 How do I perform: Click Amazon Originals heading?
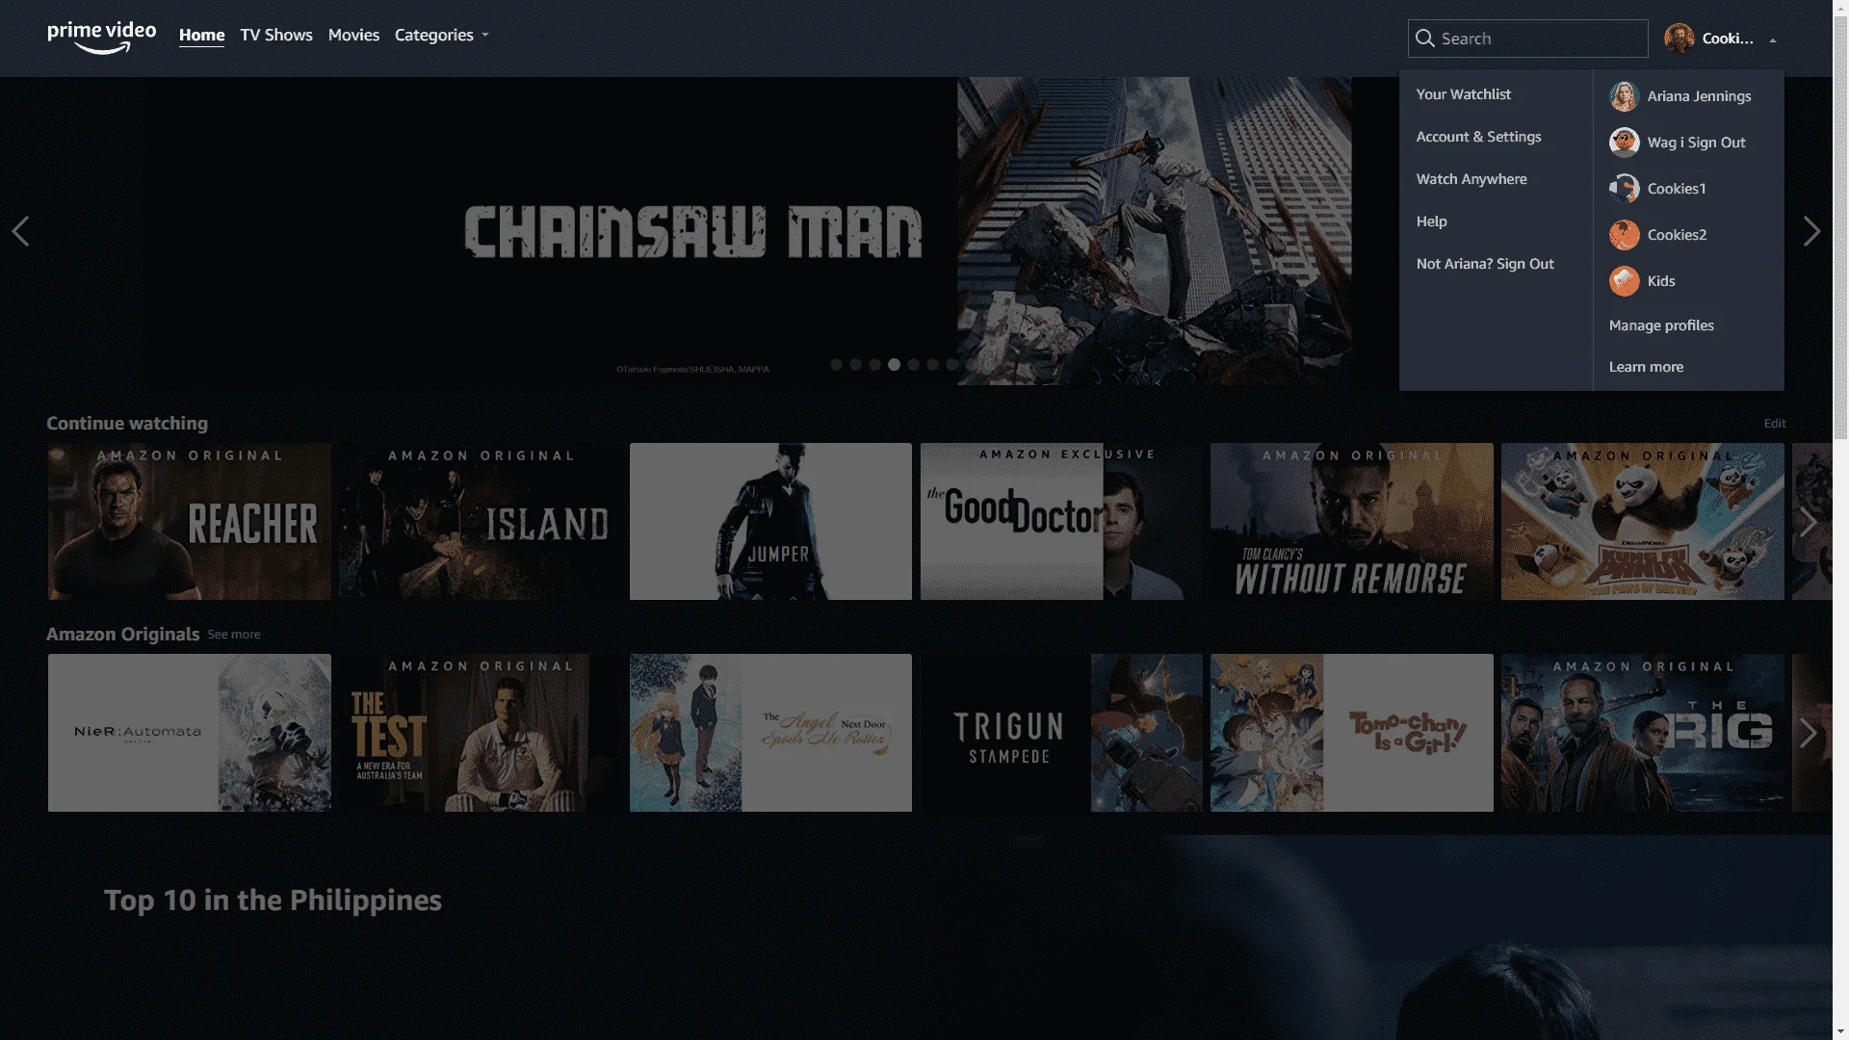tap(122, 635)
